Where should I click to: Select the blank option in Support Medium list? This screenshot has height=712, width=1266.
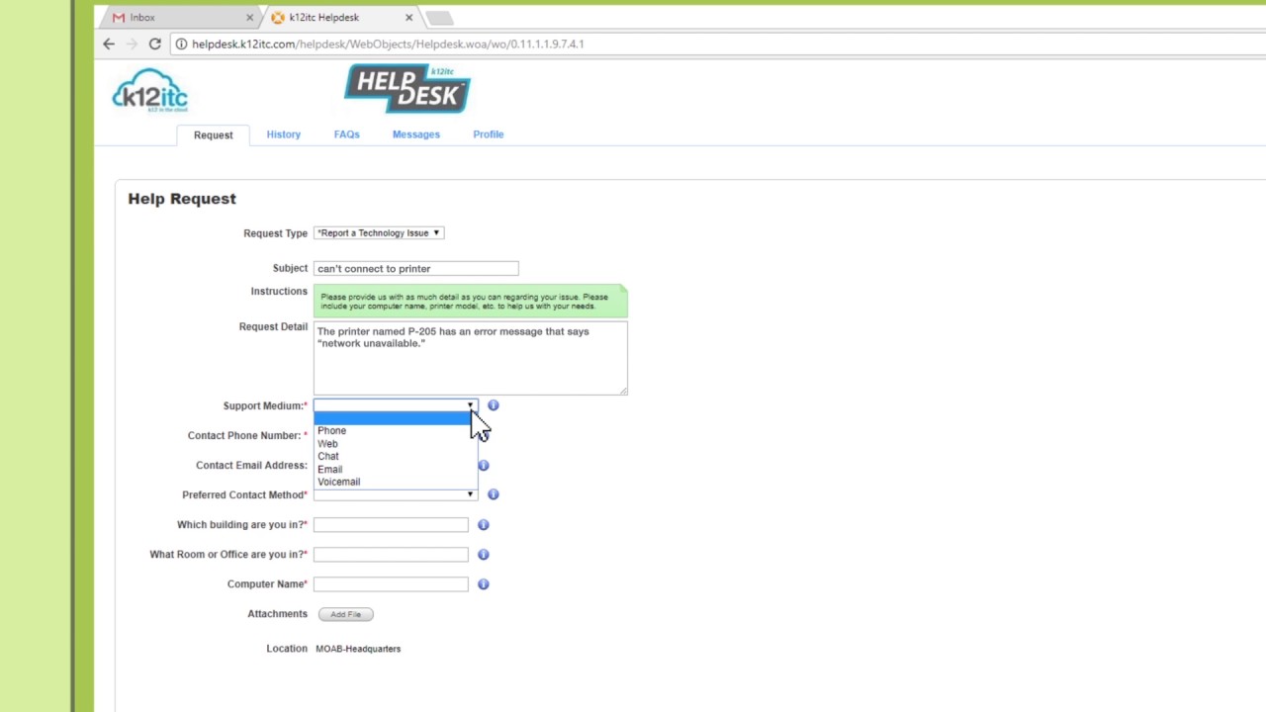coord(395,418)
